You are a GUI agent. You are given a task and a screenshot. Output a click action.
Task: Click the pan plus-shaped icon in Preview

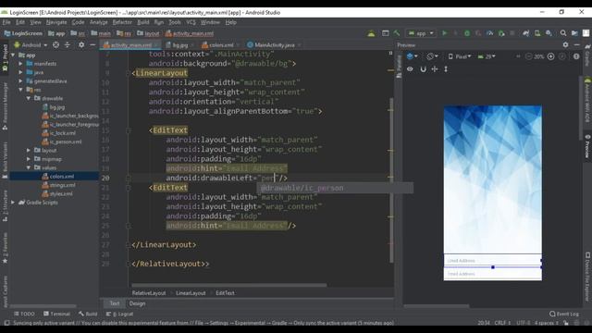[x=435, y=69]
